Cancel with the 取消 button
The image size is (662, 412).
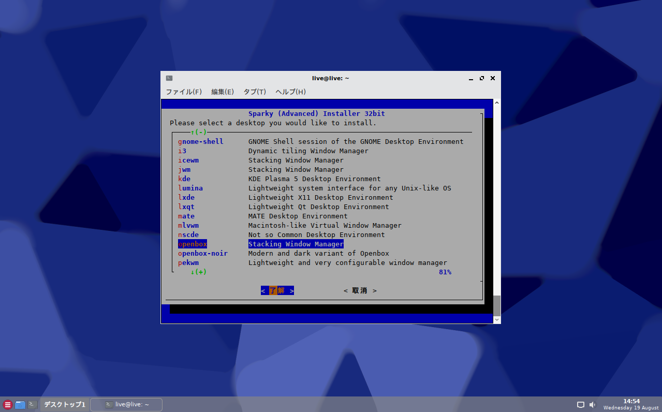pyautogui.click(x=360, y=291)
